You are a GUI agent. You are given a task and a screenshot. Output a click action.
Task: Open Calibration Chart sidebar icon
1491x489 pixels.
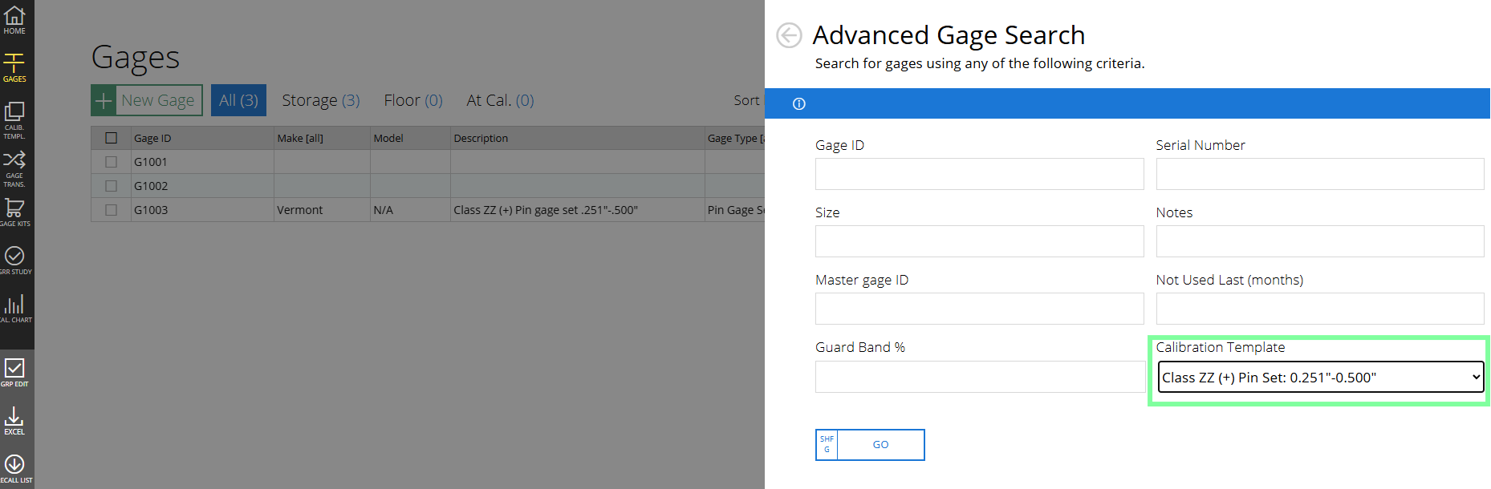pyautogui.click(x=14, y=309)
